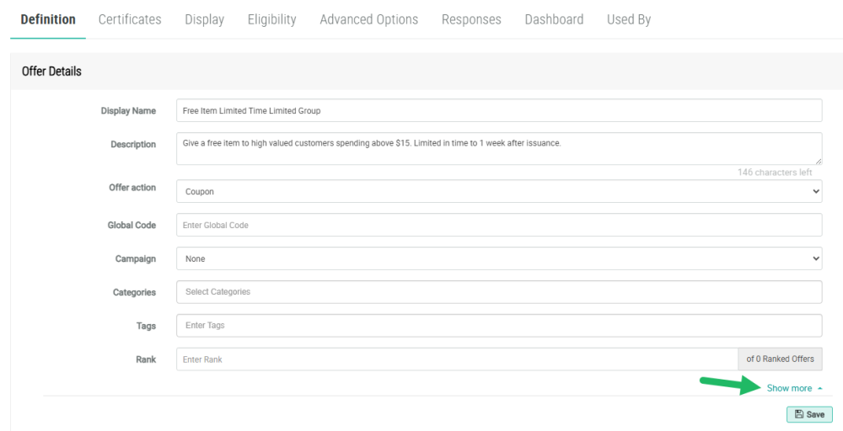This screenshot has height=431, width=843.
Task: Click the Select Categories field
Action: (x=498, y=291)
